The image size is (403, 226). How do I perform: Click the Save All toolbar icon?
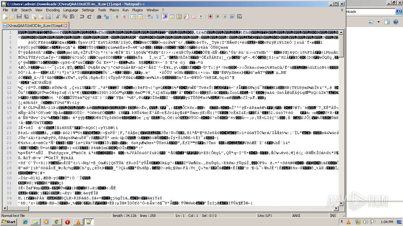(26, 17)
